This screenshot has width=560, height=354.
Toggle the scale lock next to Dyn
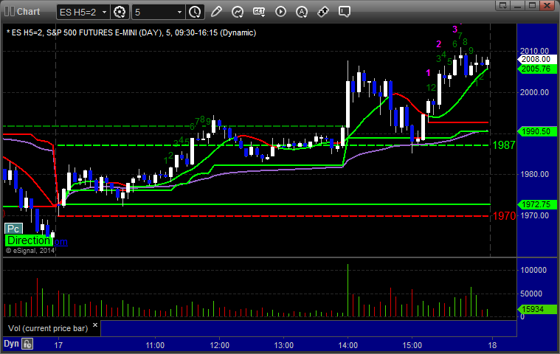(28, 344)
